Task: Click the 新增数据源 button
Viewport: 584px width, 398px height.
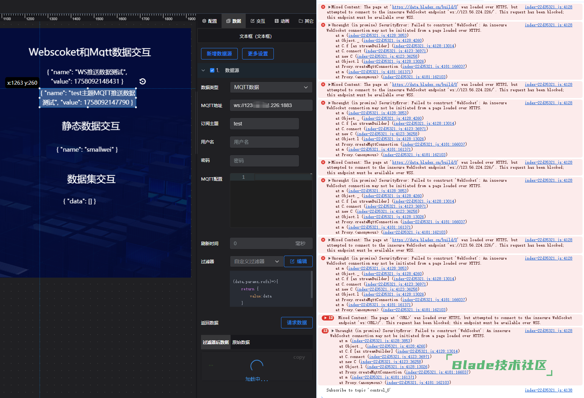Action: point(219,54)
